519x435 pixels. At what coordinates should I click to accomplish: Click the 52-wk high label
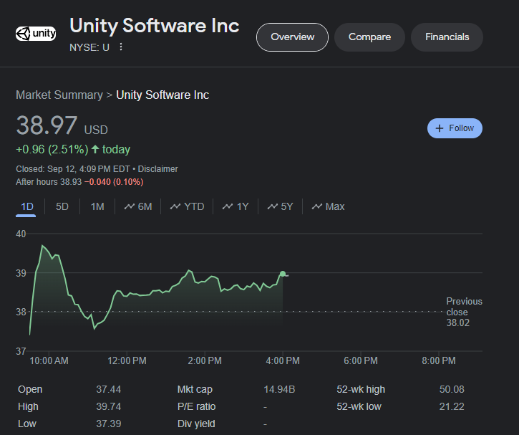pyautogui.click(x=361, y=389)
